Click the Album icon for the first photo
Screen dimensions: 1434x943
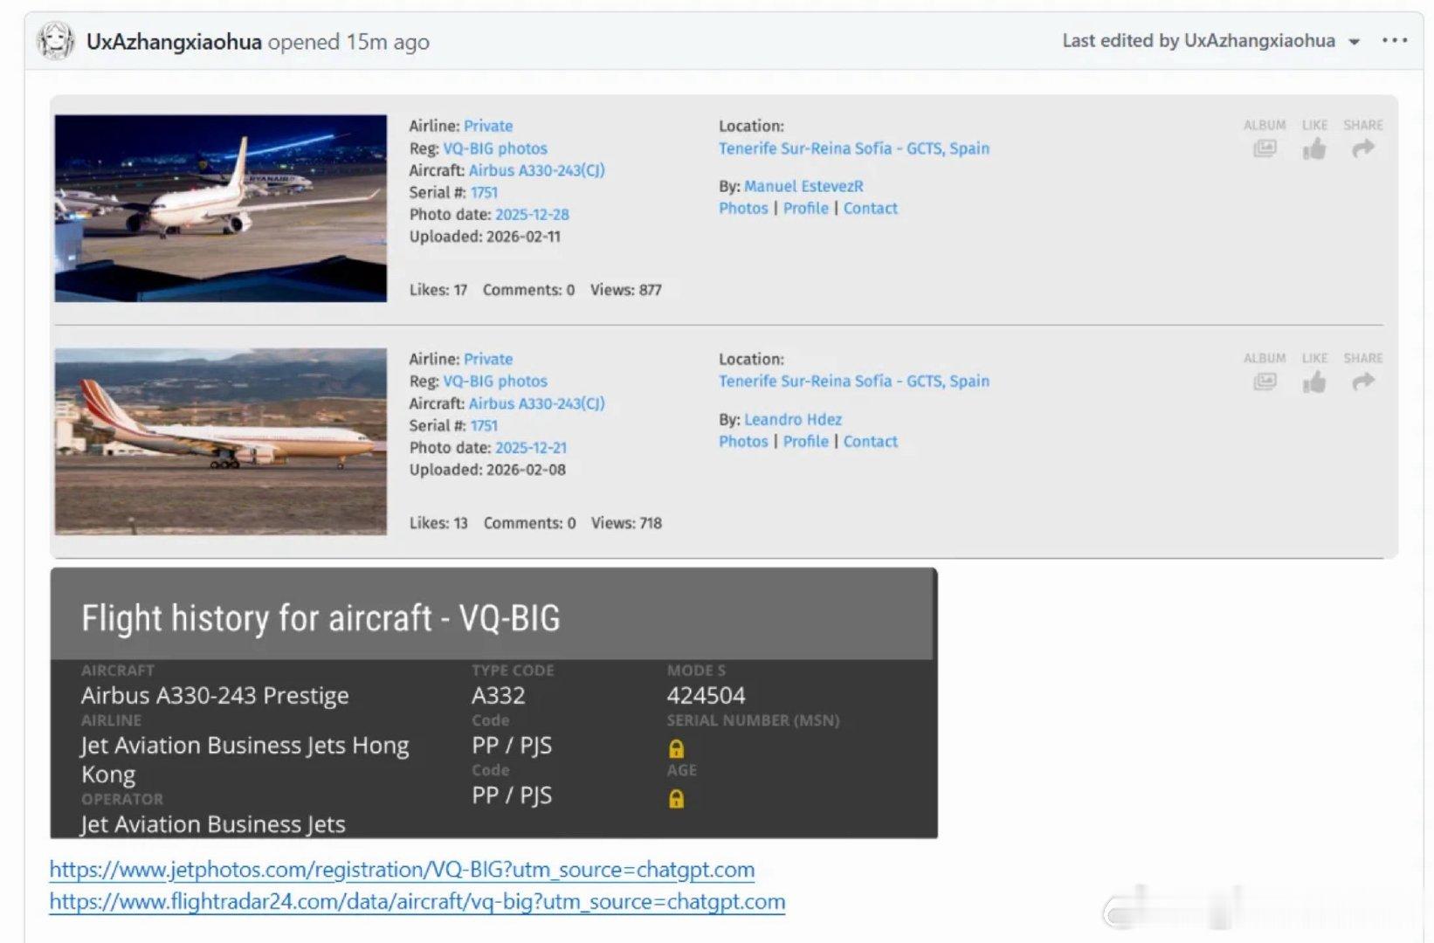[1265, 148]
